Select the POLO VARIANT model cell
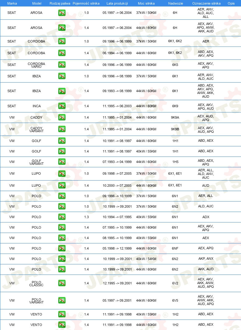Image resolution: width=241 pixels, height=330 pixels. [36, 301]
